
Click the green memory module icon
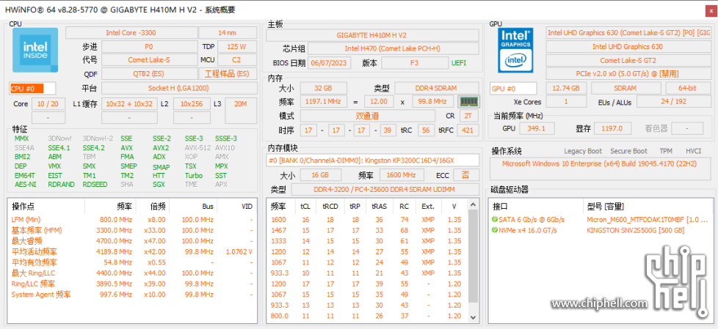[468, 101]
